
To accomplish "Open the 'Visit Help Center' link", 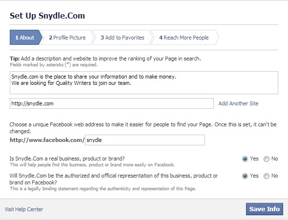I will tap(24, 209).
